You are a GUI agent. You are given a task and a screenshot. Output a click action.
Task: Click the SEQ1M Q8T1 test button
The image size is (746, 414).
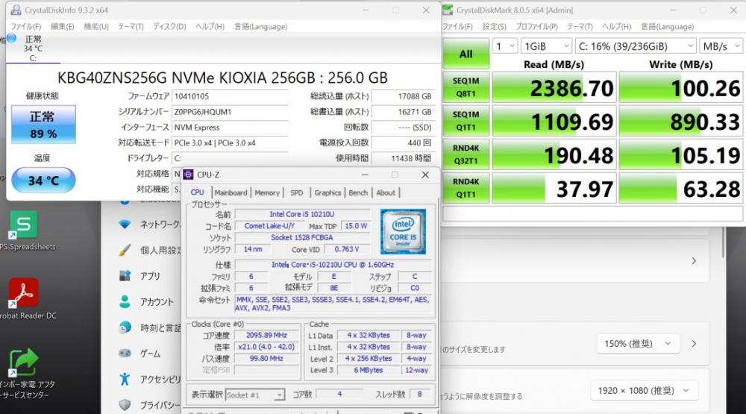pyautogui.click(x=466, y=87)
